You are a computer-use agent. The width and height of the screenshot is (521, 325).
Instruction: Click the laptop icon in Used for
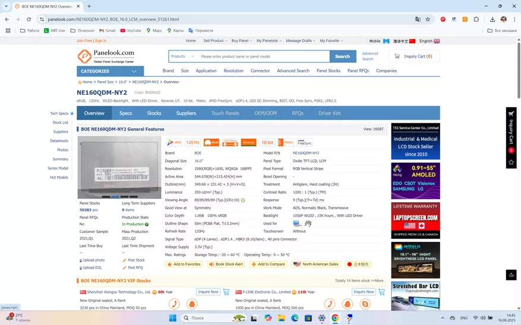pos(297,224)
